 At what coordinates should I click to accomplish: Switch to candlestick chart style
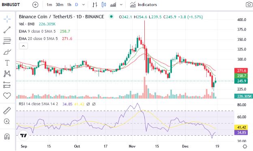[104, 5]
